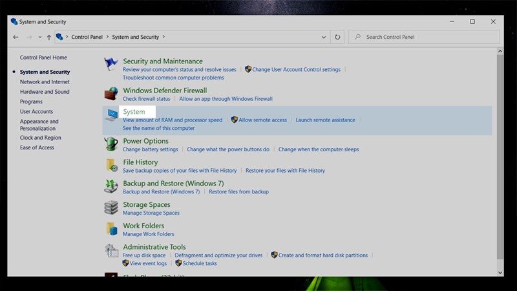Open Programs category in sidebar
517x291 pixels.
click(31, 102)
